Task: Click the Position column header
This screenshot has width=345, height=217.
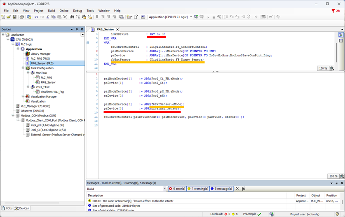Action: (x=331, y=196)
